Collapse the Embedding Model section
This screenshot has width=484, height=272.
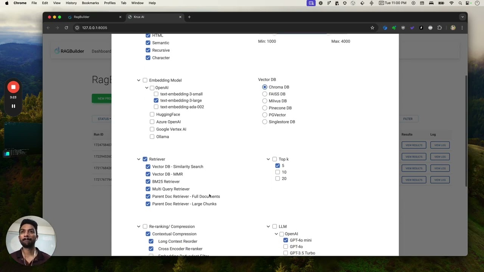click(x=139, y=80)
